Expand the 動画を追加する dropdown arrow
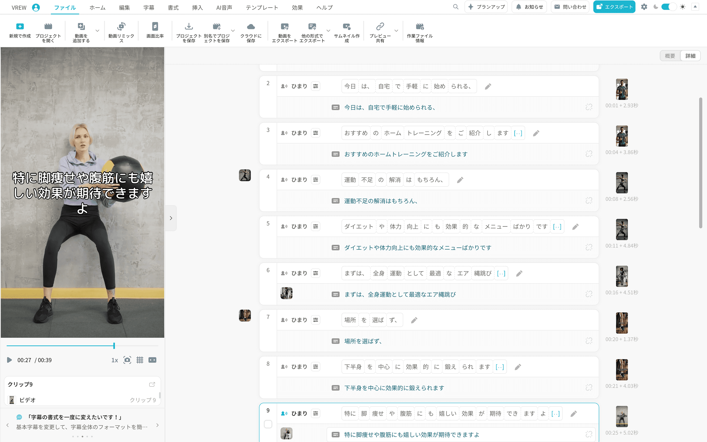Screen dimensions: 707x442 coord(97,30)
